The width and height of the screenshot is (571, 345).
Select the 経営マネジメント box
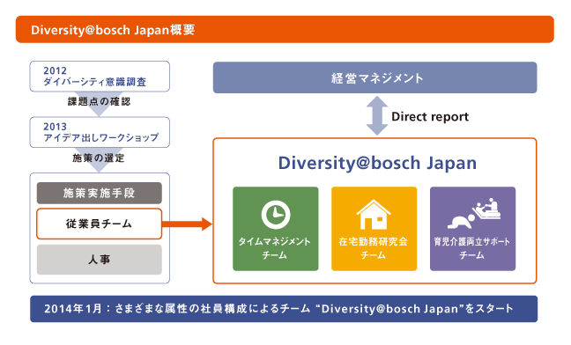coord(374,77)
